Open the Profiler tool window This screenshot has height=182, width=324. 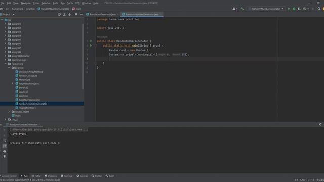tap(97, 176)
